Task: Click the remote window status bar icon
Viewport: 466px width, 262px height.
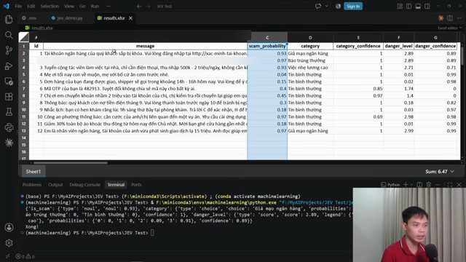Action: [x=8, y=256]
